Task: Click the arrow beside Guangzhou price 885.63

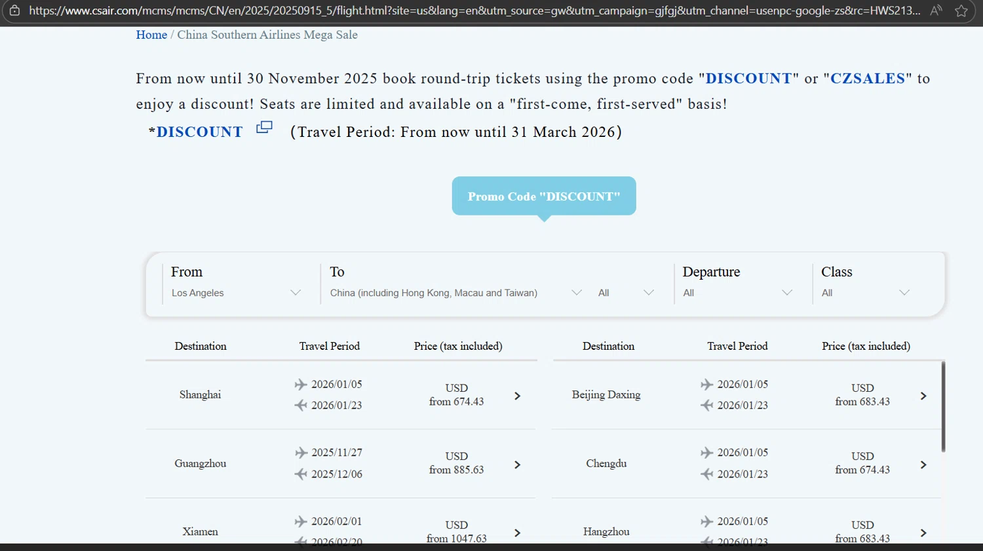Action: point(518,465)
